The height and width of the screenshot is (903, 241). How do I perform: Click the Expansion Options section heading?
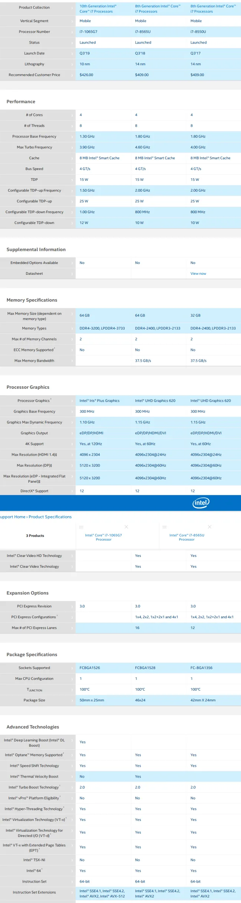pos(27,593)
